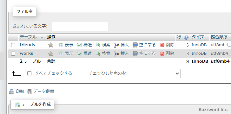The image size is (231, 114).
Task: Click 構造 link for works
Action: click(88, 54)
